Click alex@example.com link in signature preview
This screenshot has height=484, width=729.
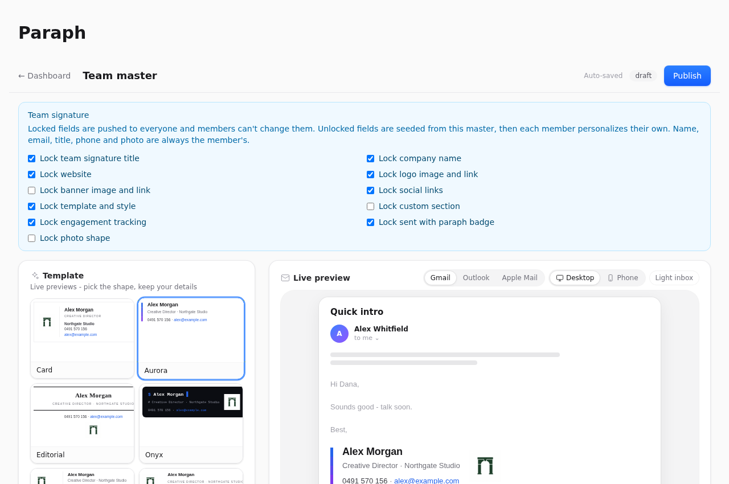click(427, 481)
